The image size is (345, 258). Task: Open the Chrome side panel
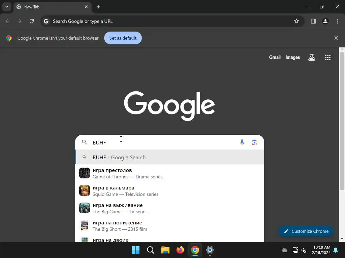coord(313,21)
